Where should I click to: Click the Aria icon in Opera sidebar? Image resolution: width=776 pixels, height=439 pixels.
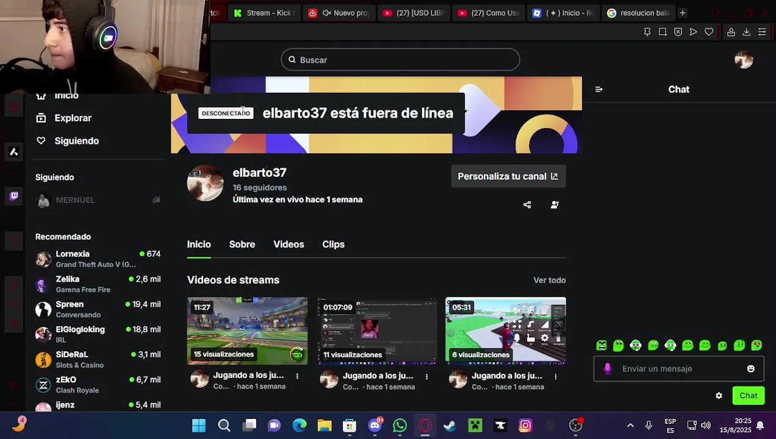pyautogui.click(x=14, y=152)
